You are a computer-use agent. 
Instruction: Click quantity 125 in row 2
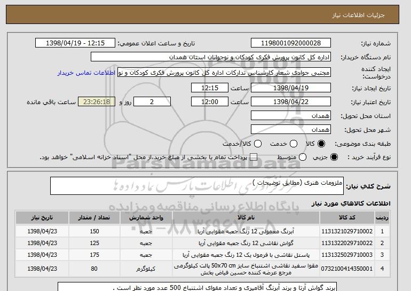[94, 243]
